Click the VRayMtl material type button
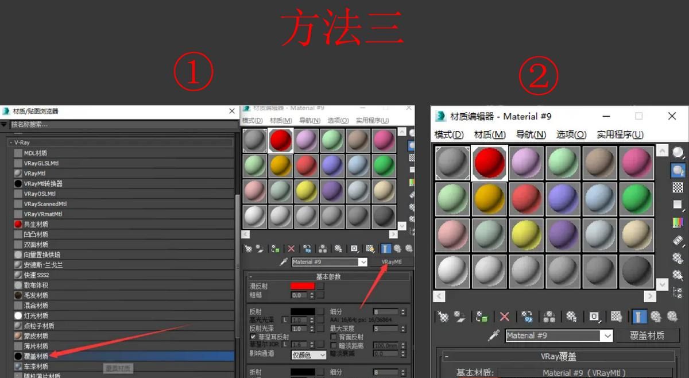The width and height of the screenshot is (689, 378). pyautogui.click(x=392, y=261)
